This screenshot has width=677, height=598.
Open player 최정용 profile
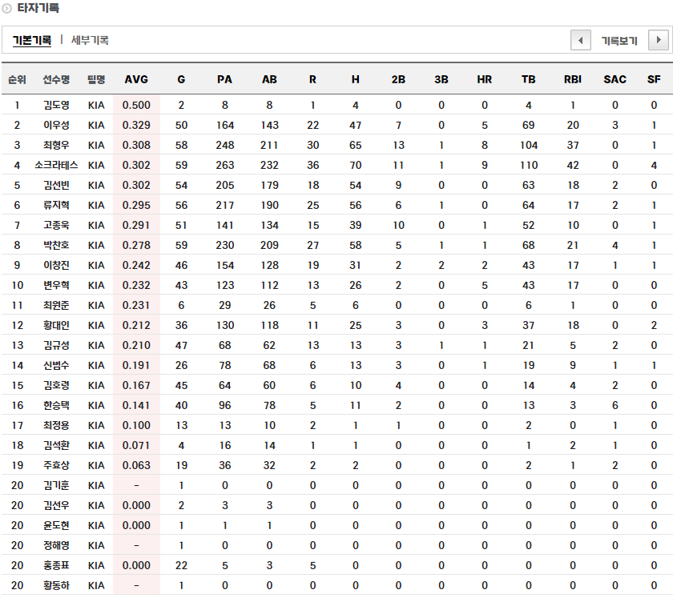(56, 425)
